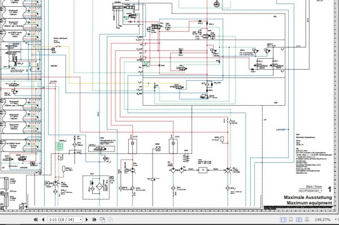This screenshot has height=225, width=339.
Task: Open the zoom level dropdown arrow
Action: pyautogui.click(x=336, y=219)
